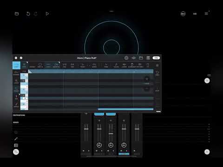Click the round mixer button at bottom left
The image size is (223, 167).
pyautogui.click(x=16, y=152)
